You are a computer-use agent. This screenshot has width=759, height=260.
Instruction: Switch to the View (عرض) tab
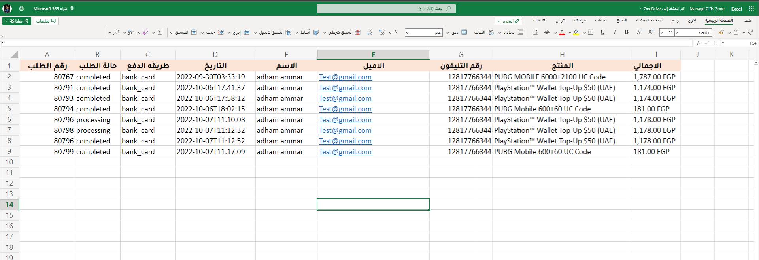click(560, 20)
